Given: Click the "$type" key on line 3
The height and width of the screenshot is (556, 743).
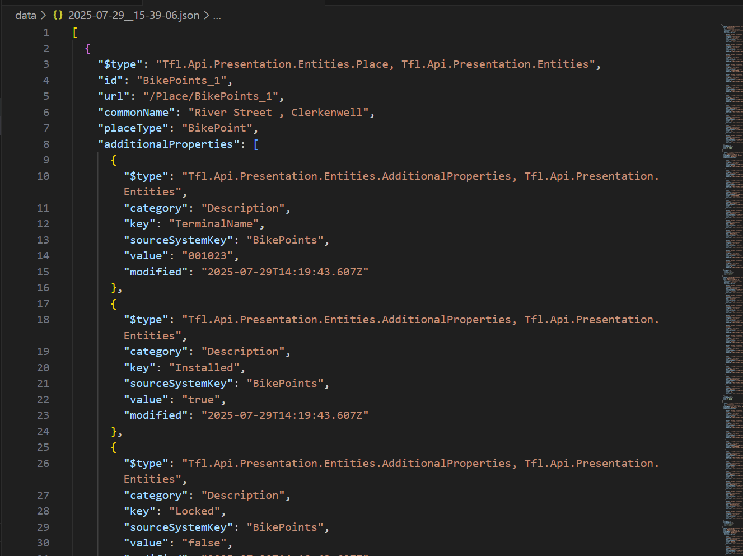Looking at the screenshot, I should (x=120, y=64).
